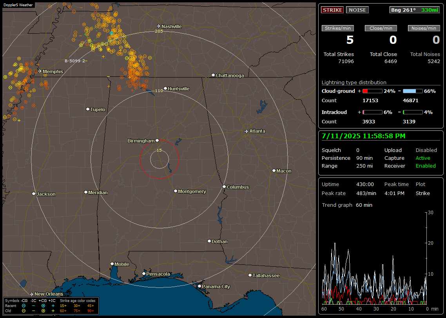The height and width of the screenshot is (318, 446).
Task: Click the Nashville airport plane icon
Action: tap(158, 26)
